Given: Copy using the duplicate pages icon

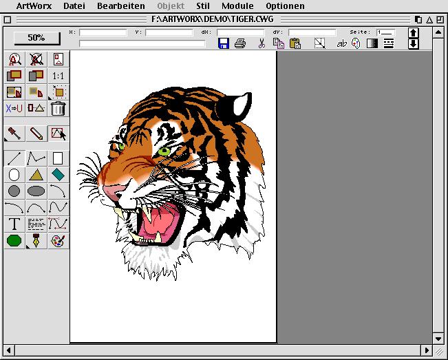Looking at the screenshot, I should coord(279,43).
